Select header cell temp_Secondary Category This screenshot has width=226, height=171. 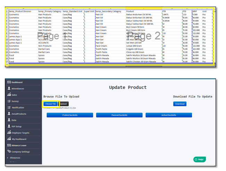click(x=110, y=11)
